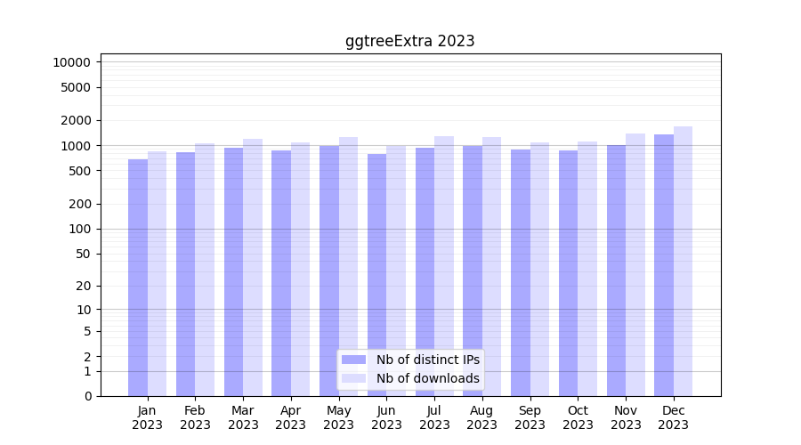Select the 'Nb of distinct IPs' legend label

pos(427,360)
